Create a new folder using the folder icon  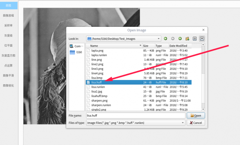click(187, 38)
